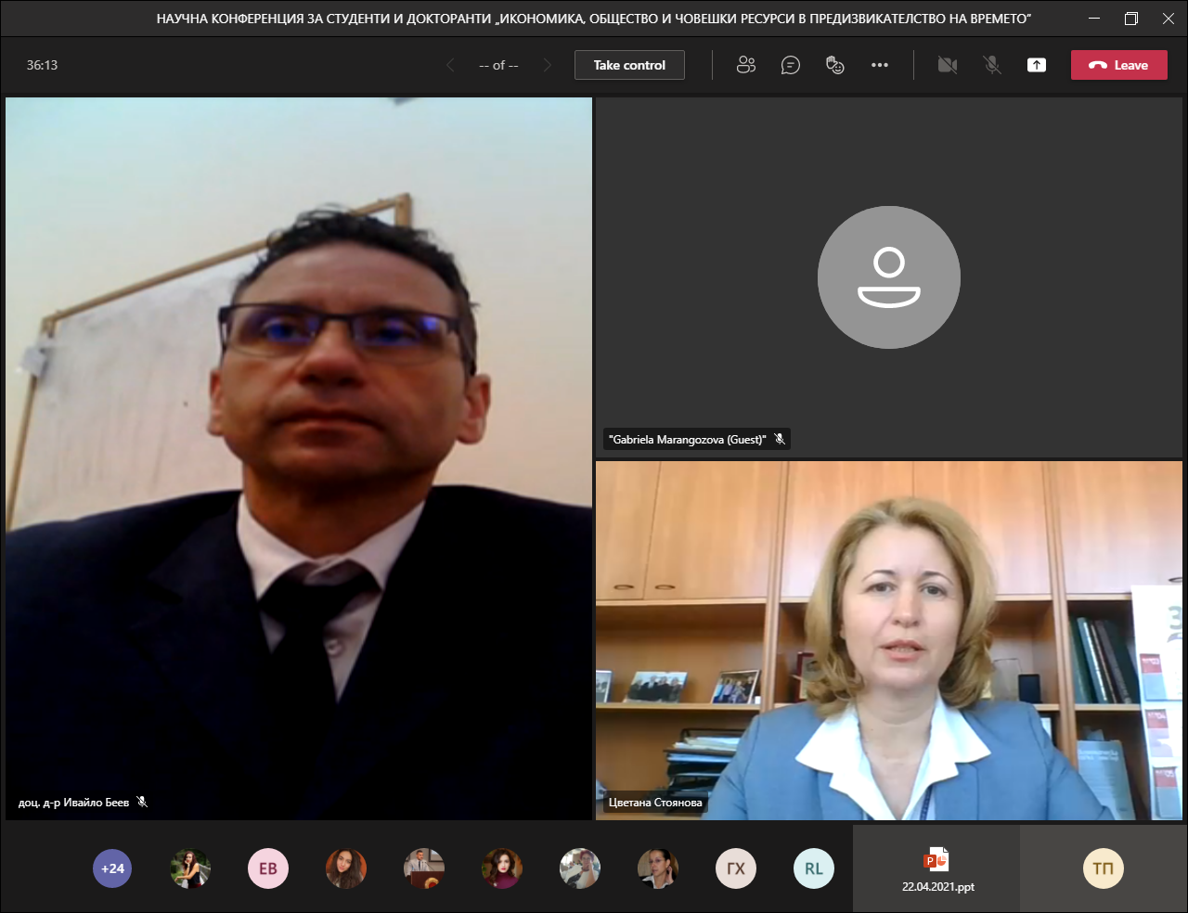Select the ТП participant avatar
Image resolution: width=1188 pixels, height=913 pixels.
[x=1104, y=868]
